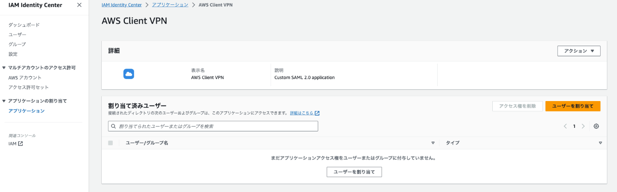Click the white ユーザーを割り当て button in empty table
617x192 pixels.
click(x=354, y=172)
